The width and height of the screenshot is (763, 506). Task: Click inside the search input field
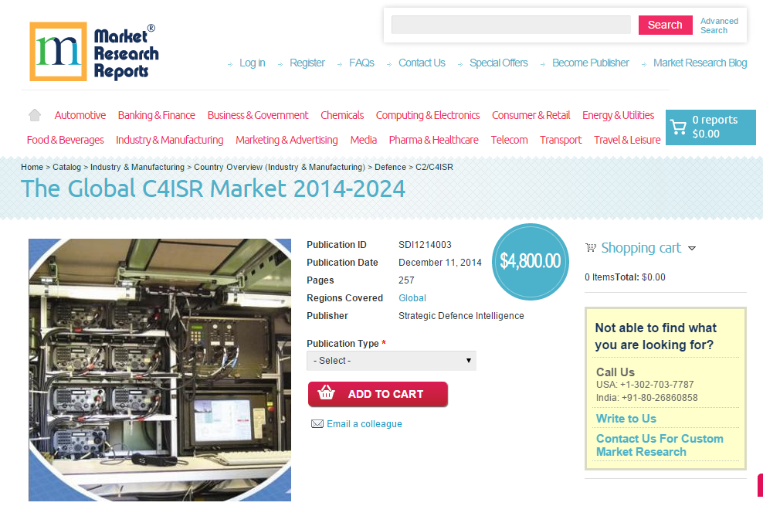[510, 25]
